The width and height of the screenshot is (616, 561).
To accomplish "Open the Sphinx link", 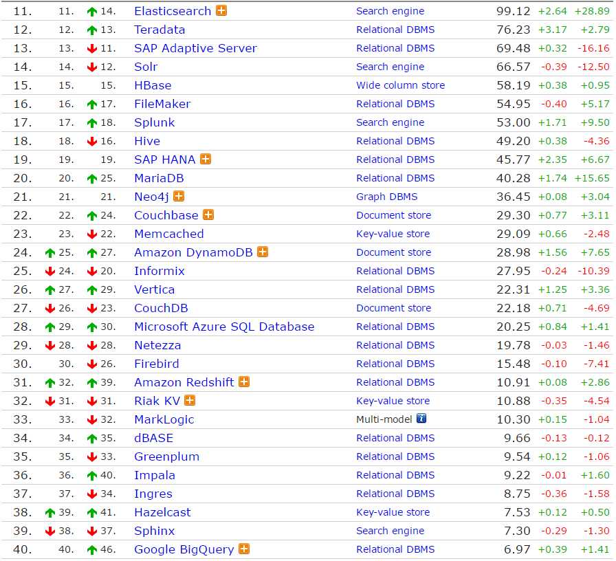I will click(x=154, y=531).
